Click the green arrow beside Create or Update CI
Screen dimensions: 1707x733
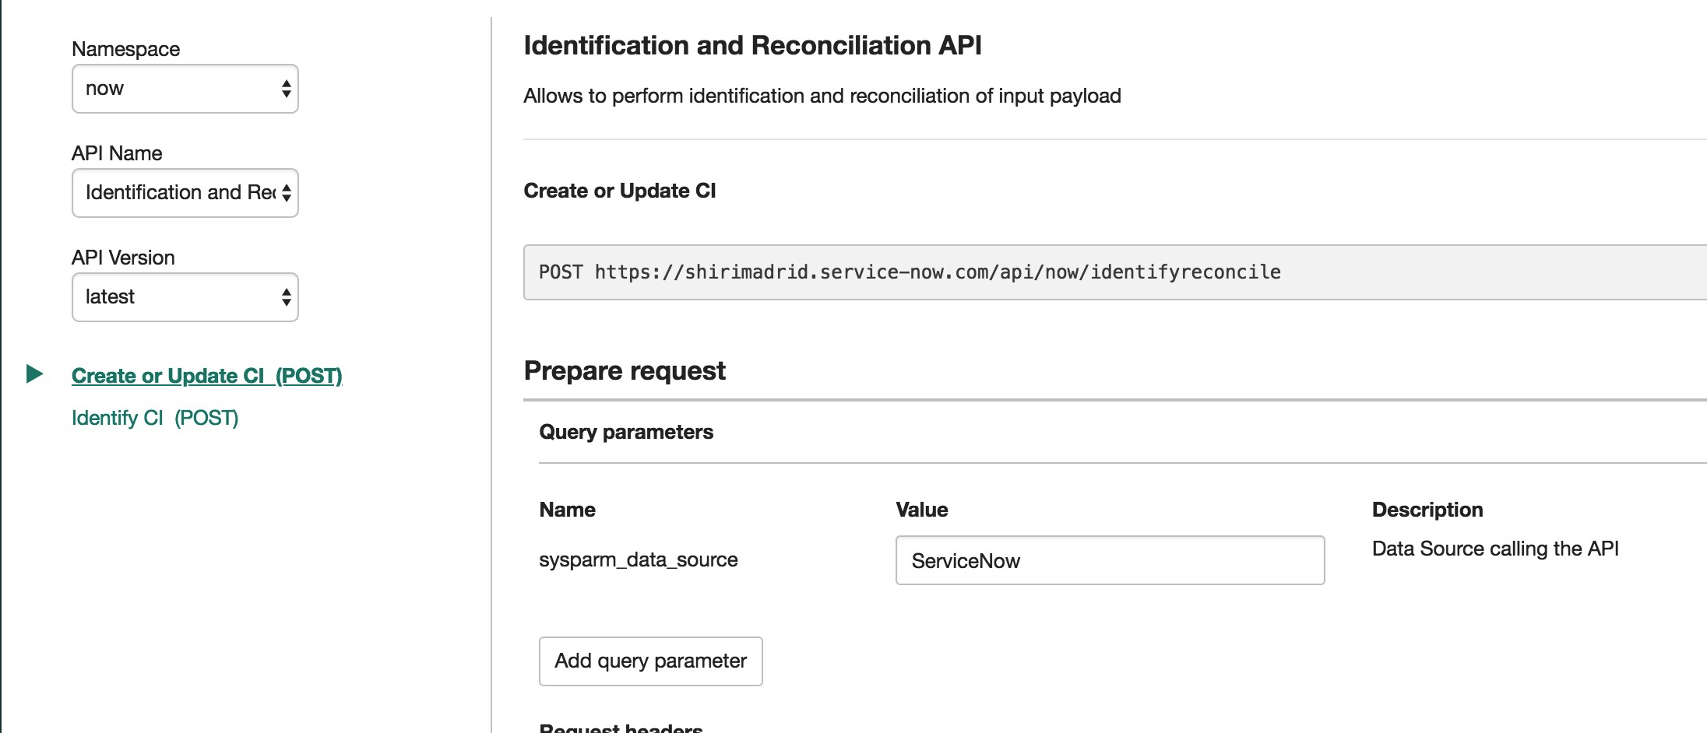(34, 374)
